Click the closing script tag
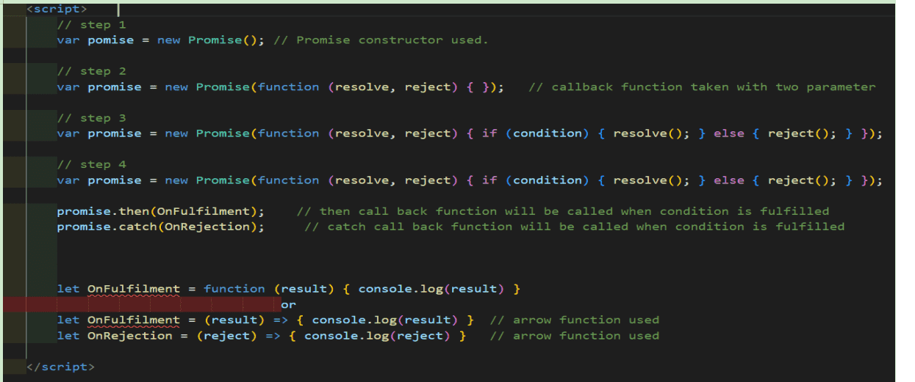This screenshot has width=915, height=382. [x=60, y=366]
